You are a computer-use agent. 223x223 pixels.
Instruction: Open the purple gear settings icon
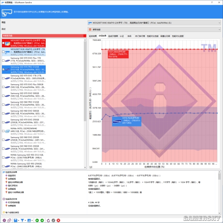[x=4, y=220]
